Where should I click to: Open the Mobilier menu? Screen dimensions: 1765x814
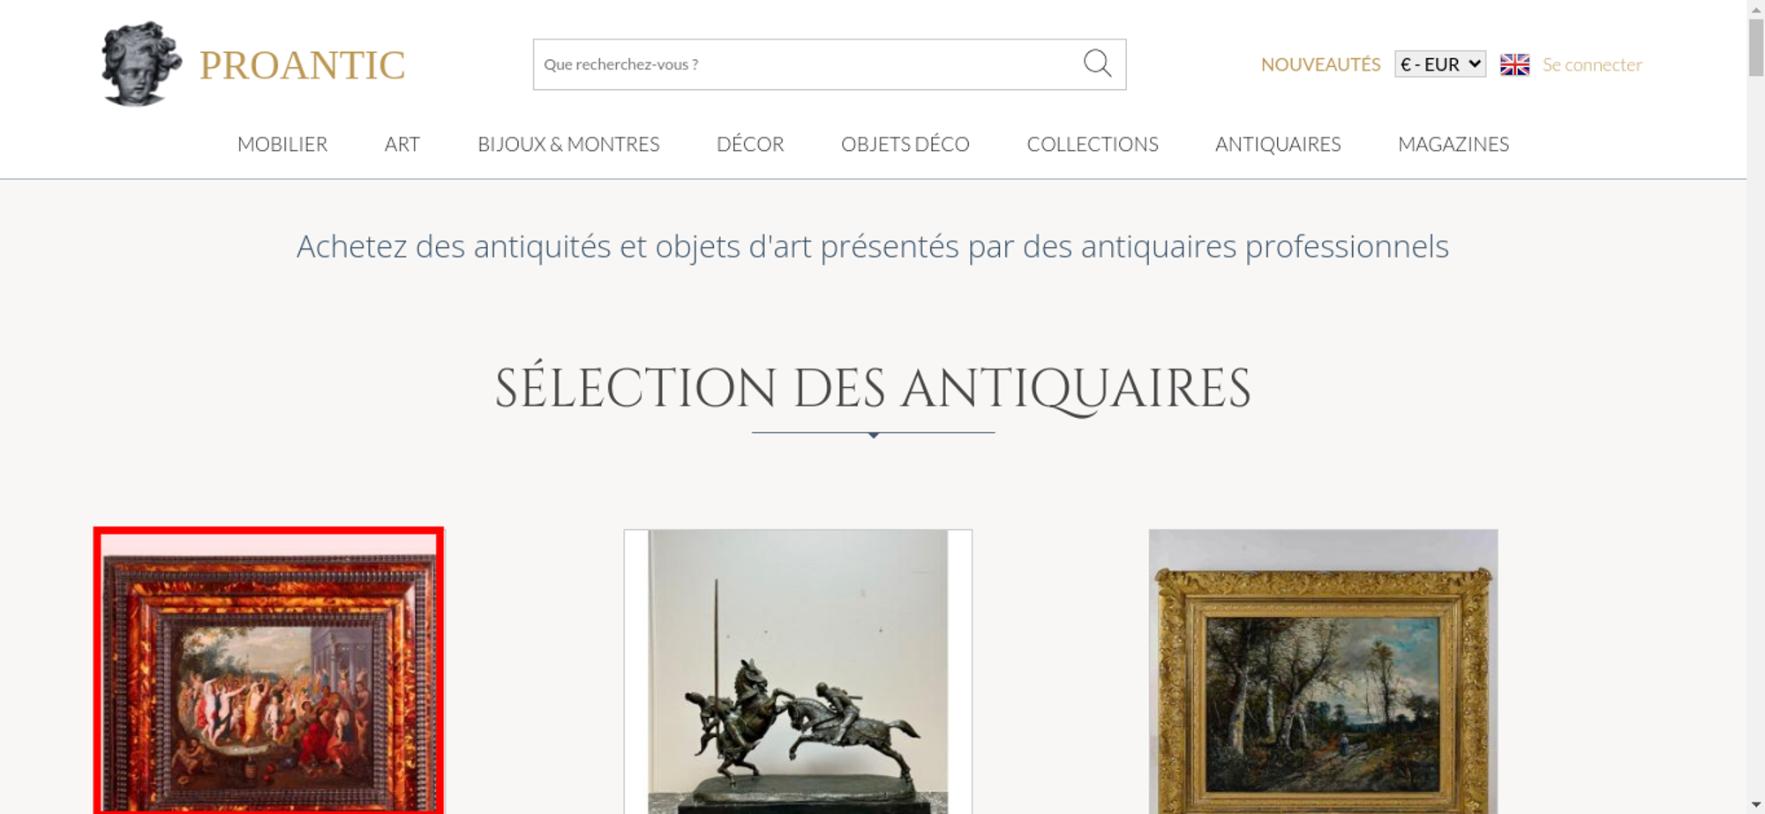pos(282,144)
